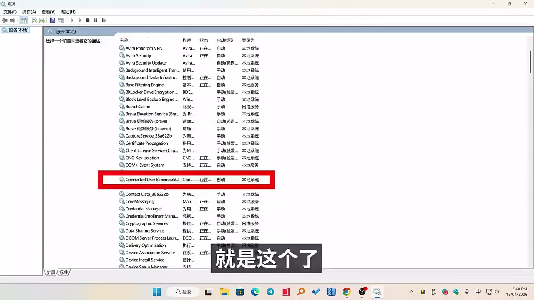This screenshot has width=534, height=300.
Task: Click the Pause Service toolbar icon
Action: (96, 20)
